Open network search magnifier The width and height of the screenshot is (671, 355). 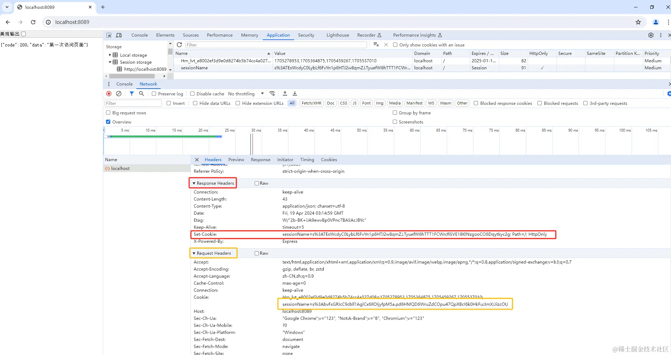142,94
